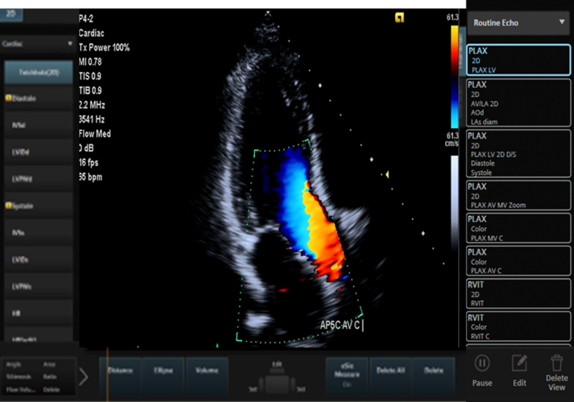Screen dimensions: 574x402
Task: Click the Distance measurement button
Action: pyautogui.click(x=120, y=375)
